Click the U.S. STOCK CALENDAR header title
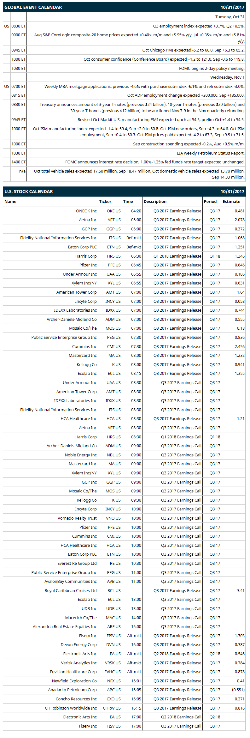250x738 pixels. pyautogui.click(x=29, y=192)
